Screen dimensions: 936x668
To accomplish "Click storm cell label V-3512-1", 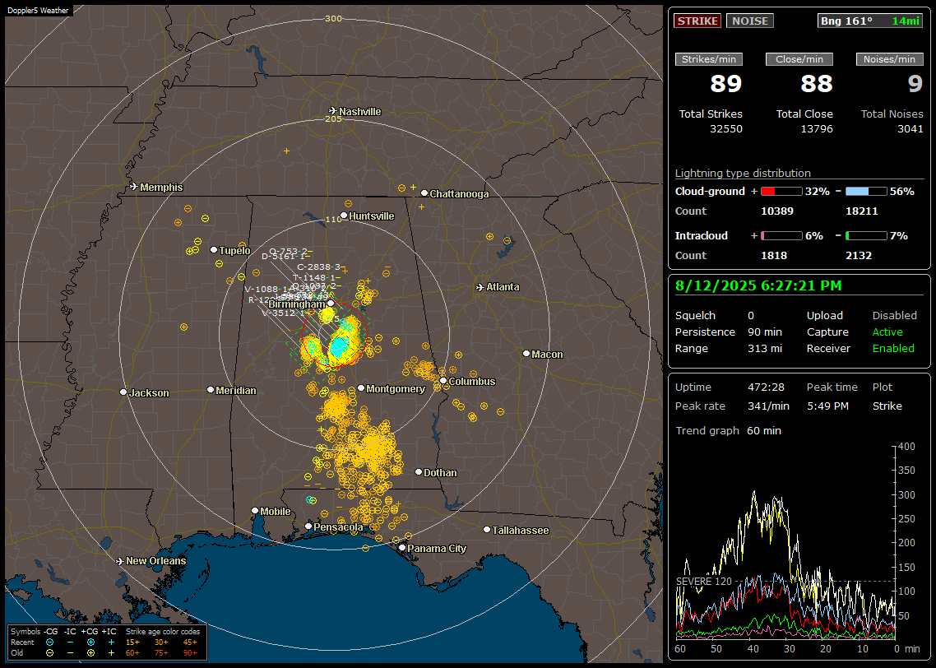I will click(x=286, y=313).
